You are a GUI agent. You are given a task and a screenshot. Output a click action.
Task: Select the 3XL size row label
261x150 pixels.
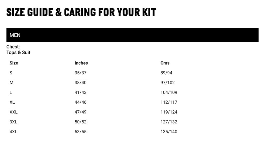pyautogui.click(x=13, y=122)
